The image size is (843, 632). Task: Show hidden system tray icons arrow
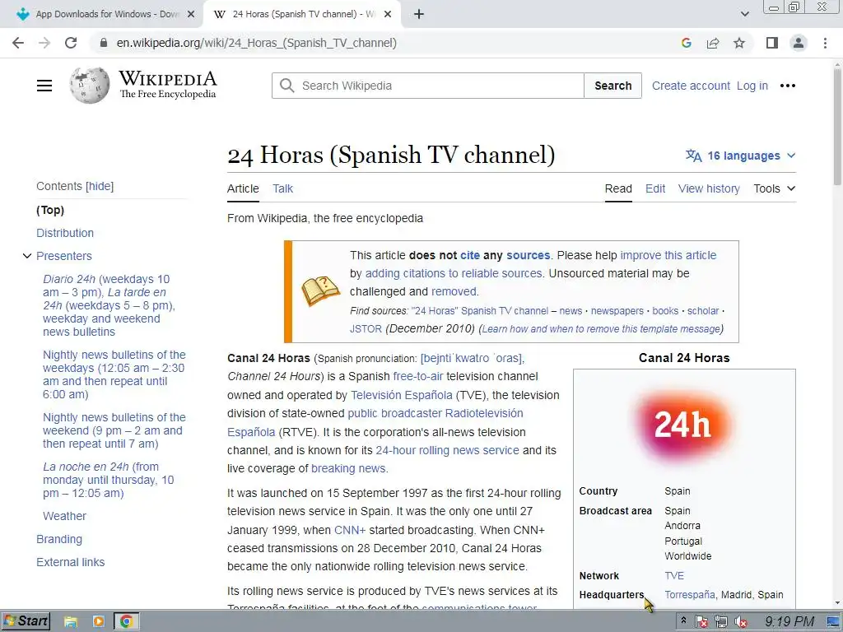(683, 620)
